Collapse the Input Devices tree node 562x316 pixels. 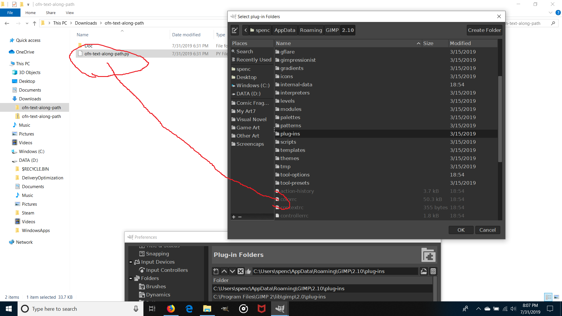pyautogui.click(x=131, y=262)
